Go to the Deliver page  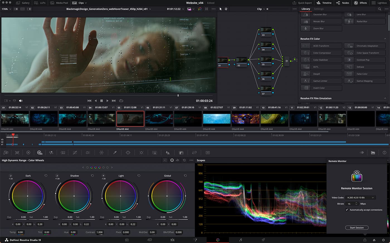263,240
